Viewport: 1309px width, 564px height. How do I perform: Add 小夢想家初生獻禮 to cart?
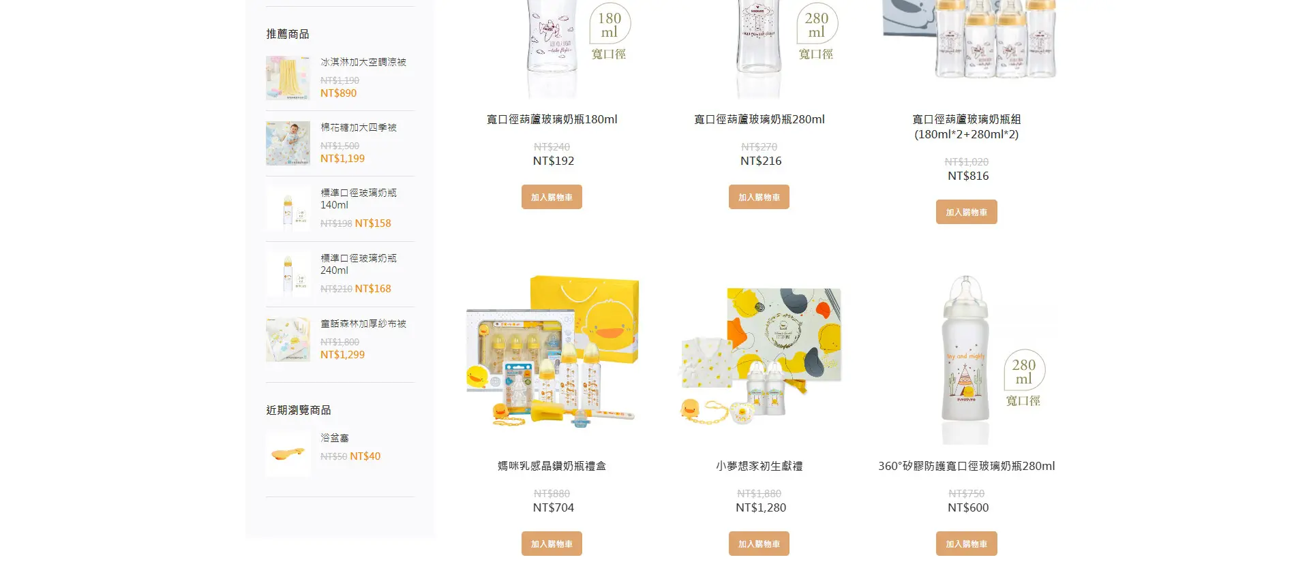click(759, 544)
